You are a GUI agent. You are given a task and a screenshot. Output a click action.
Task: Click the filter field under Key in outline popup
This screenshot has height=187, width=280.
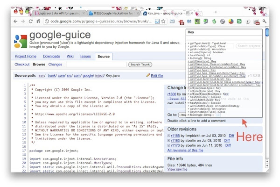click(x=224, y=38)
